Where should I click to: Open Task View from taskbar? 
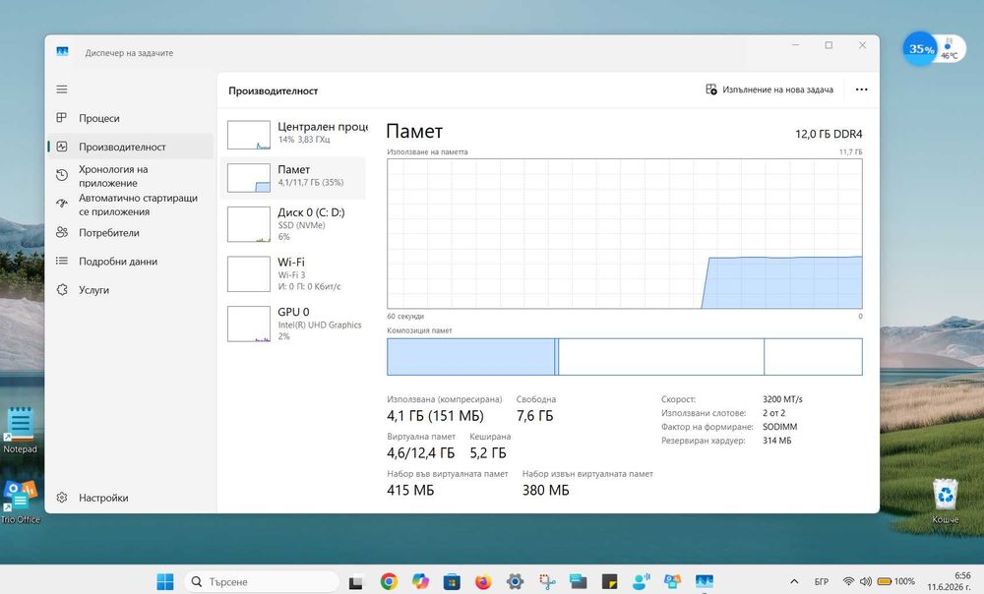click(356, 581)
